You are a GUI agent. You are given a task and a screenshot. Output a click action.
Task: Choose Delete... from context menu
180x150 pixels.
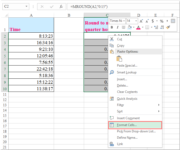click(135, 86)
